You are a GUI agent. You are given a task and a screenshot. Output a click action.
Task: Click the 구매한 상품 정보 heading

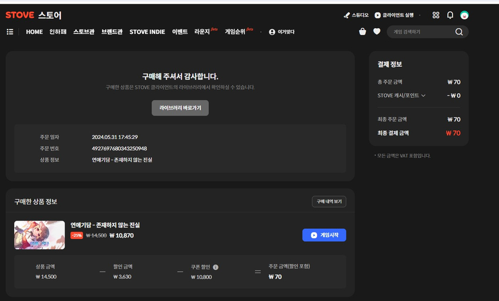click(x=36, y=202)
